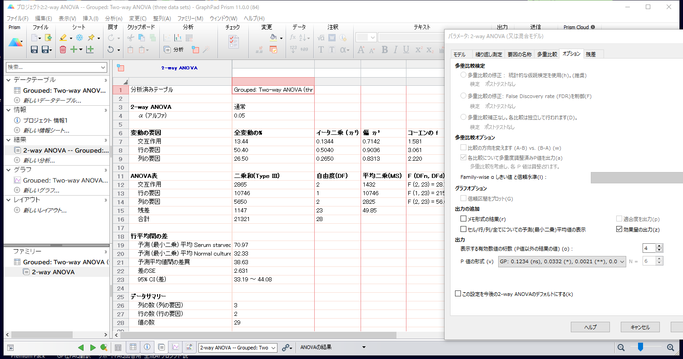The height and width of the screenshot is (359, 683).
Task: Check the default setting checkbox for 2-way ANOVA
Action: point(458,294)
